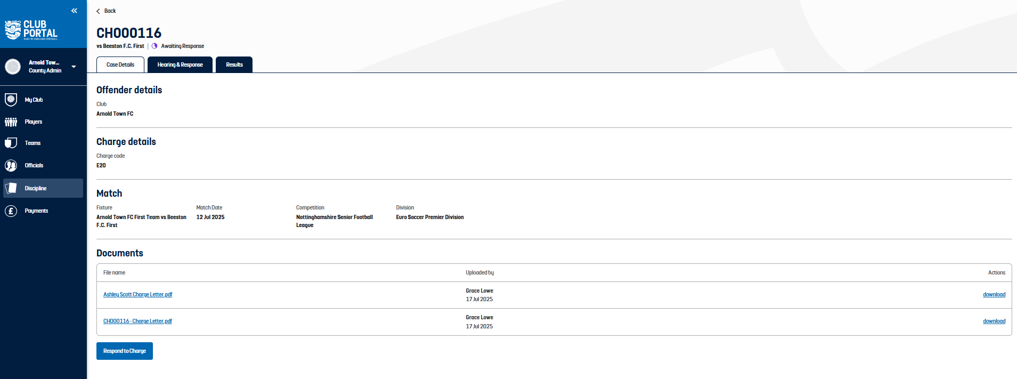Click match date 12 Jul 2025
The width and height of the screenshot is (1017, 379).
210,217
